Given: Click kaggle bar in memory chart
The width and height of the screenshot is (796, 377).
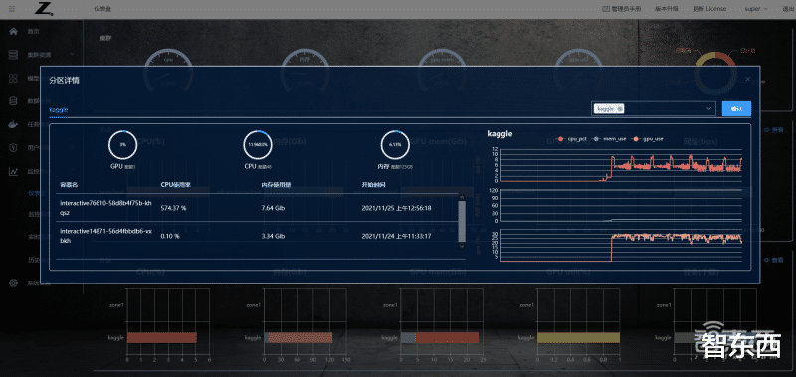Looking at the screenshot, I should pyautogui.click(x=298, y=337).
